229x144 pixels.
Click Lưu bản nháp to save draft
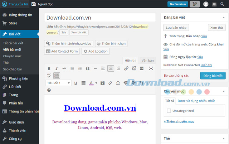click(x=176, y=28)
